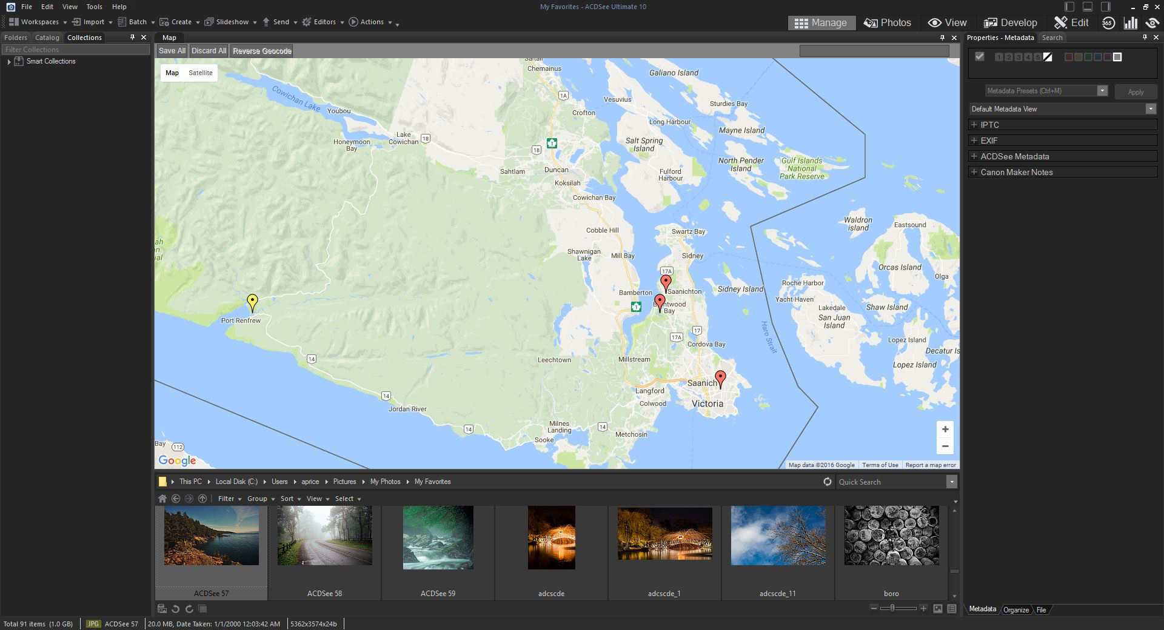This screenshot has height=630, width=1164.
Task: Go up one folder level
Action: click(x=202, y=499)
